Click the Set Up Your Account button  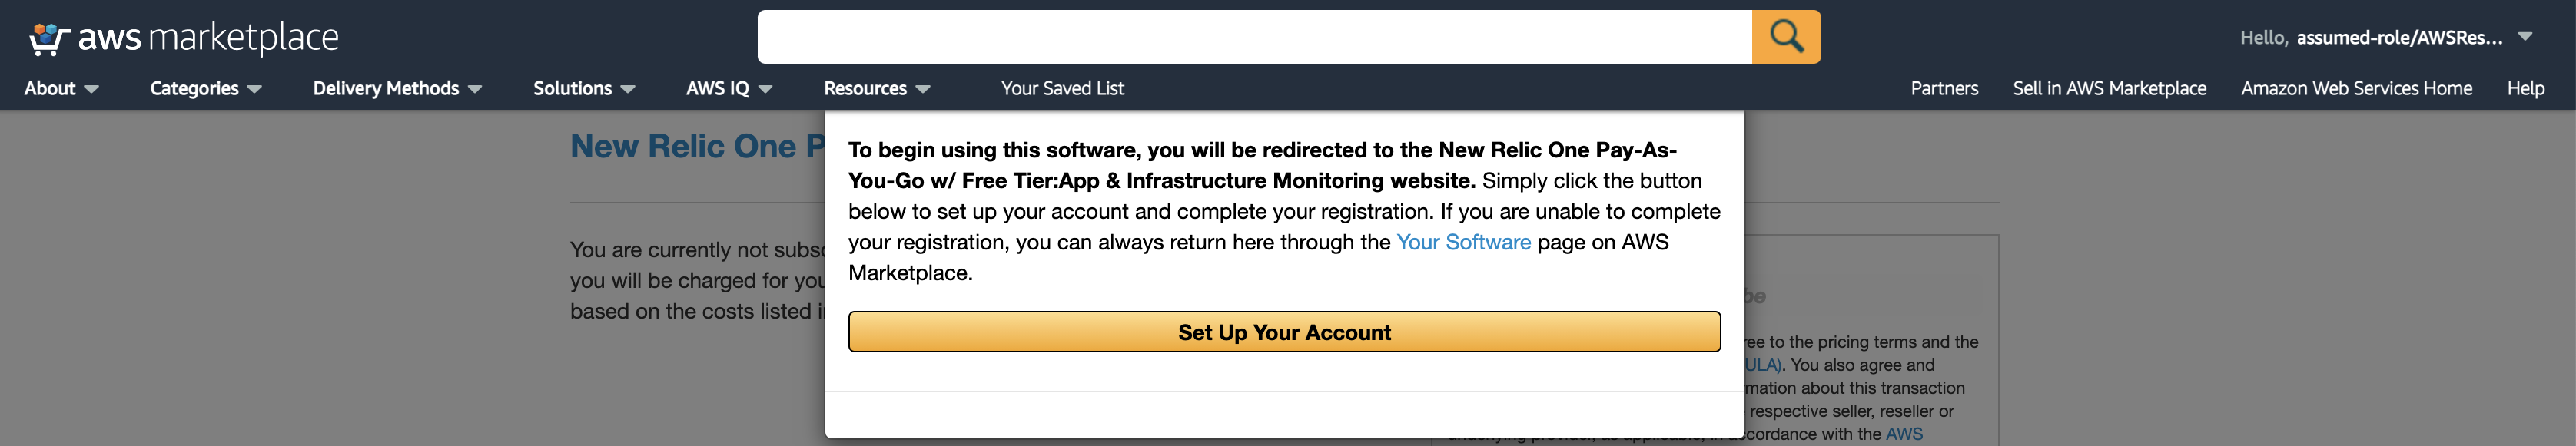tap(1284, 332)
